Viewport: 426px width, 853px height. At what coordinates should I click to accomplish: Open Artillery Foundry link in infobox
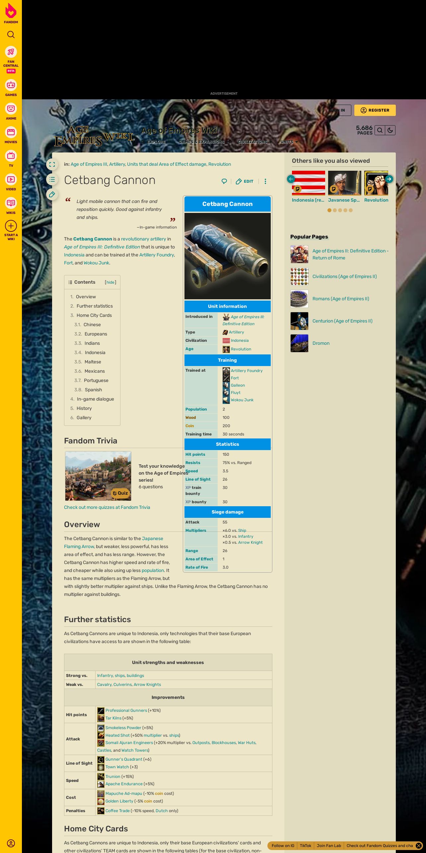[x=247, y=371]
